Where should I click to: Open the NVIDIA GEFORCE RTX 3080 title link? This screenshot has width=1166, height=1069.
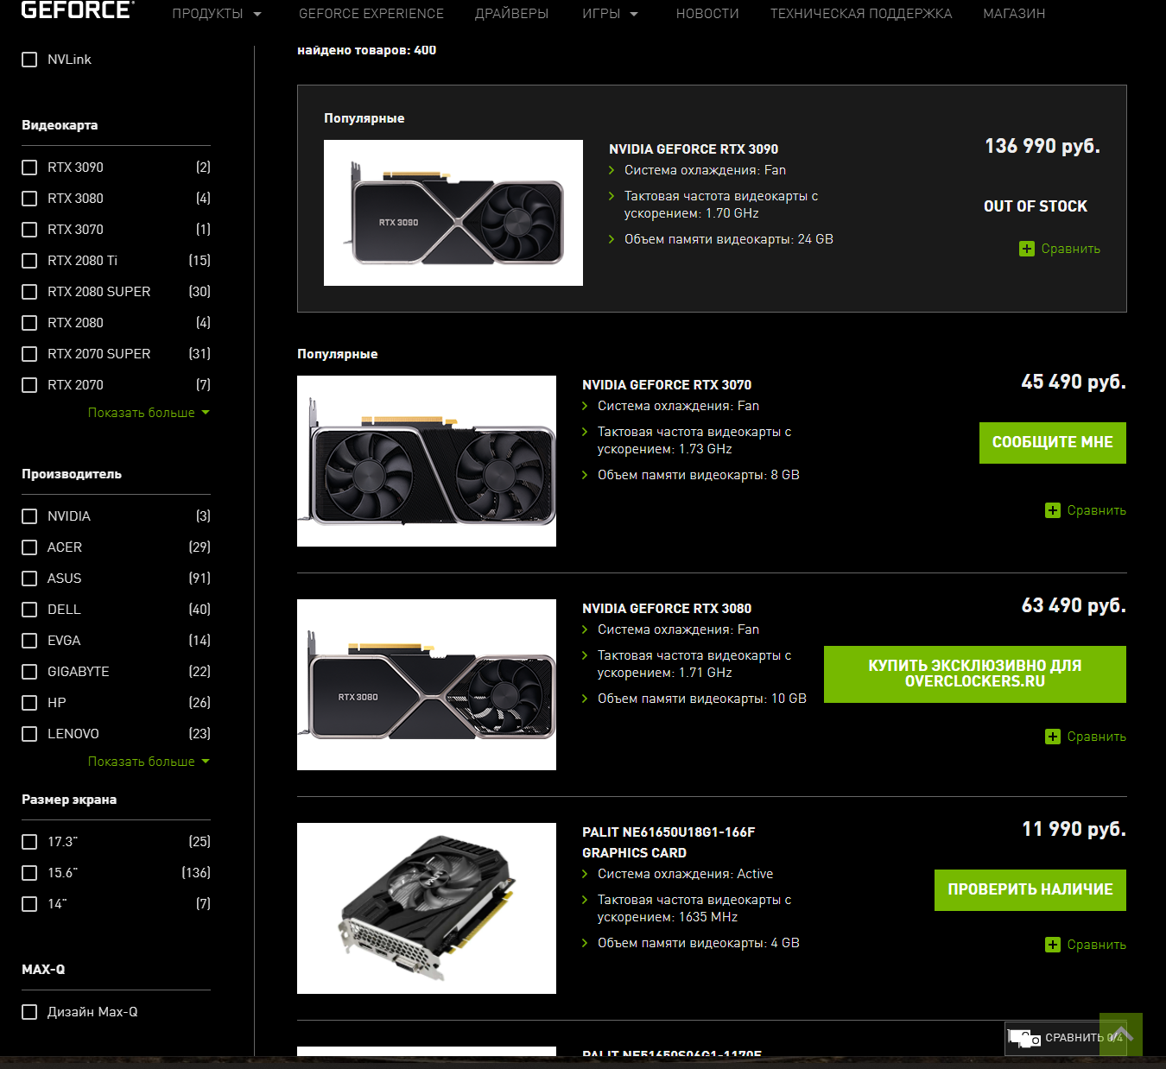click(667, 609)
